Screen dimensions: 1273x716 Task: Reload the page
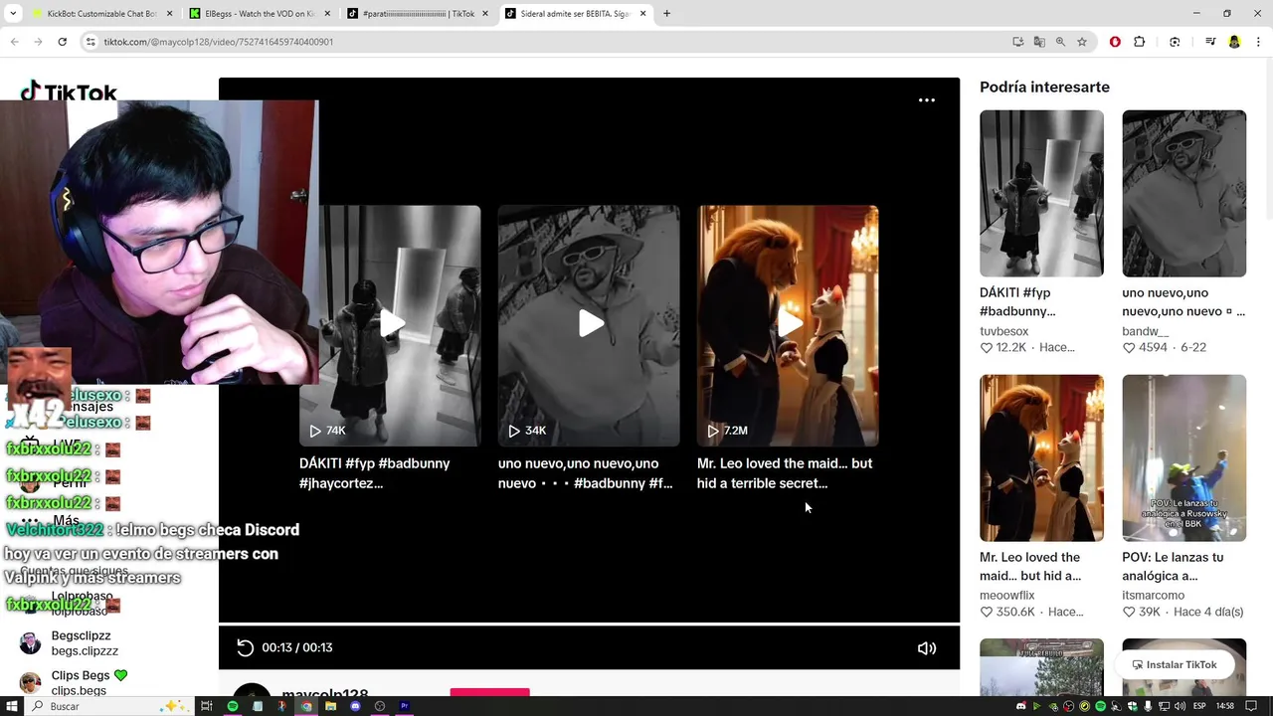point(62,42)
